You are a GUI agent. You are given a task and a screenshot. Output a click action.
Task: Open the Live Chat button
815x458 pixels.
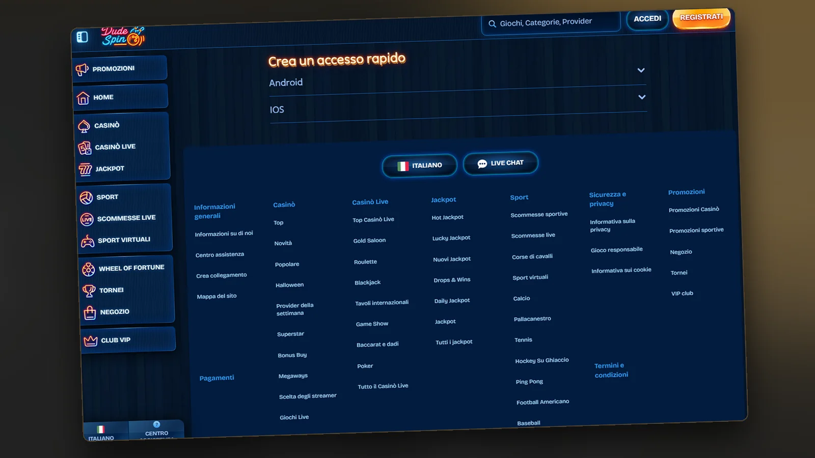click(500, 163)
